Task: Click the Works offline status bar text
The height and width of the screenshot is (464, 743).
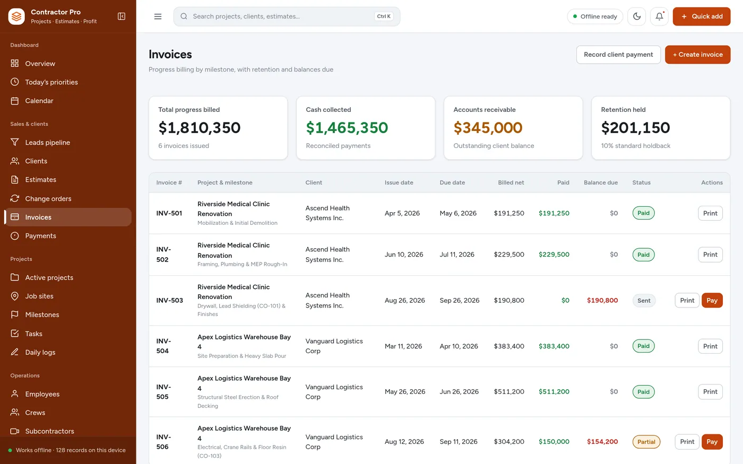Action: click(x=71, y=450)
